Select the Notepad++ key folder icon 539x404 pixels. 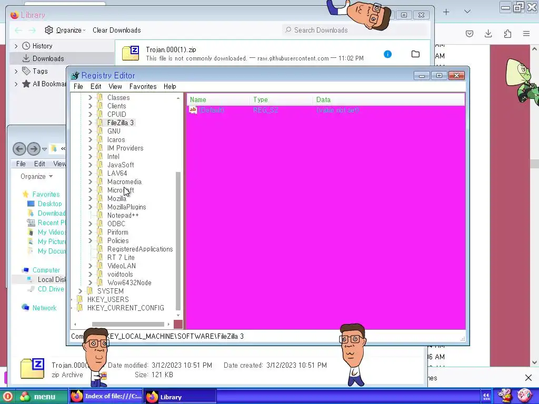[99, 215]
